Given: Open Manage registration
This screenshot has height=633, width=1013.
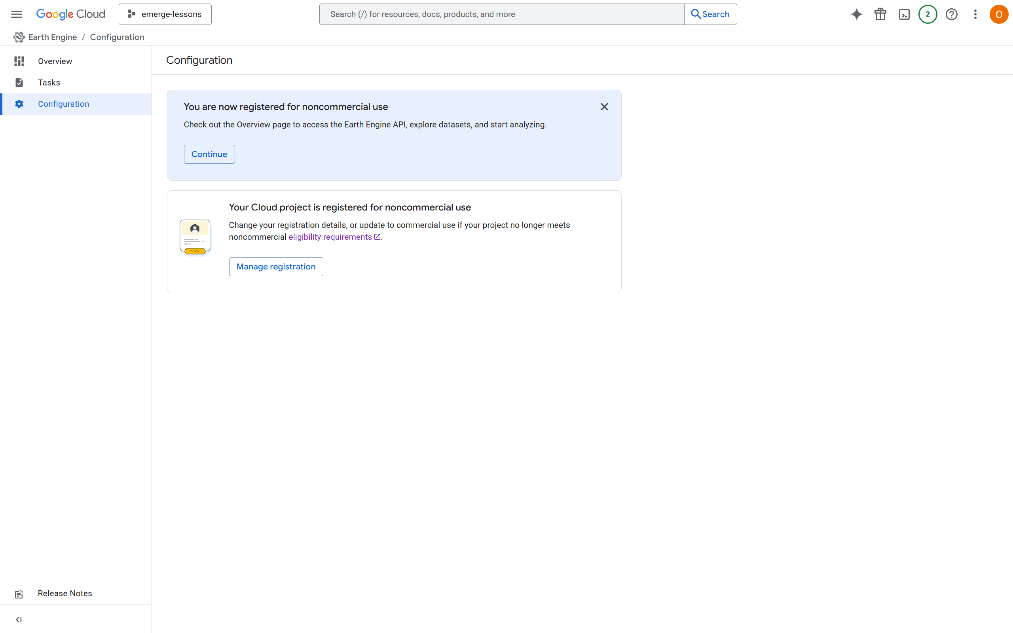Looking at the screenshot, I should pos(276,266).
